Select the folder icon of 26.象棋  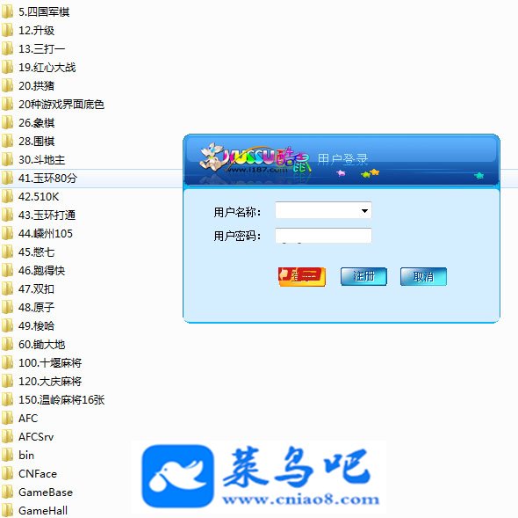7,123
